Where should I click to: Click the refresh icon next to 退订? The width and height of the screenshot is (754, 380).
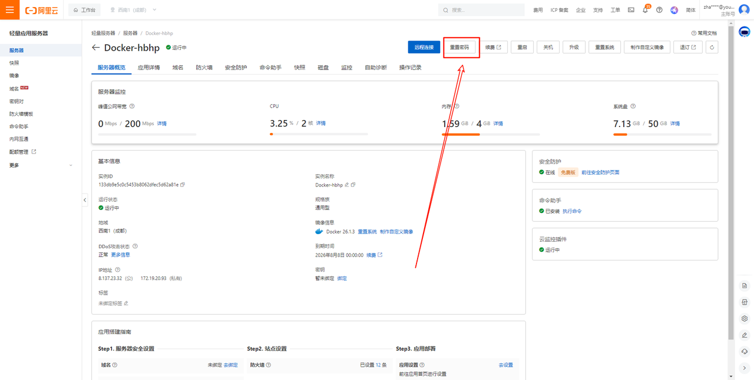pos(712,48)
